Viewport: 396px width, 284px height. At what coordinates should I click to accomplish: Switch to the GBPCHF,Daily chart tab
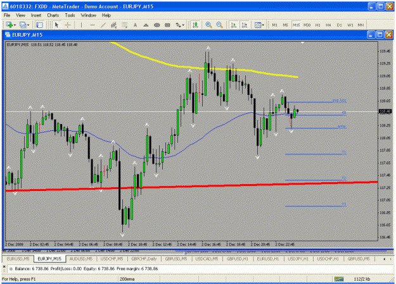[144, 259]
